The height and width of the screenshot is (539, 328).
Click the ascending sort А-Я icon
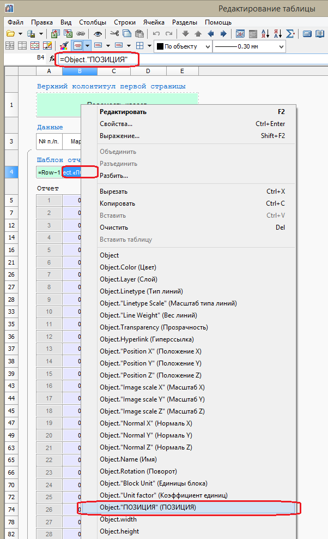click(x=265, y=34)
